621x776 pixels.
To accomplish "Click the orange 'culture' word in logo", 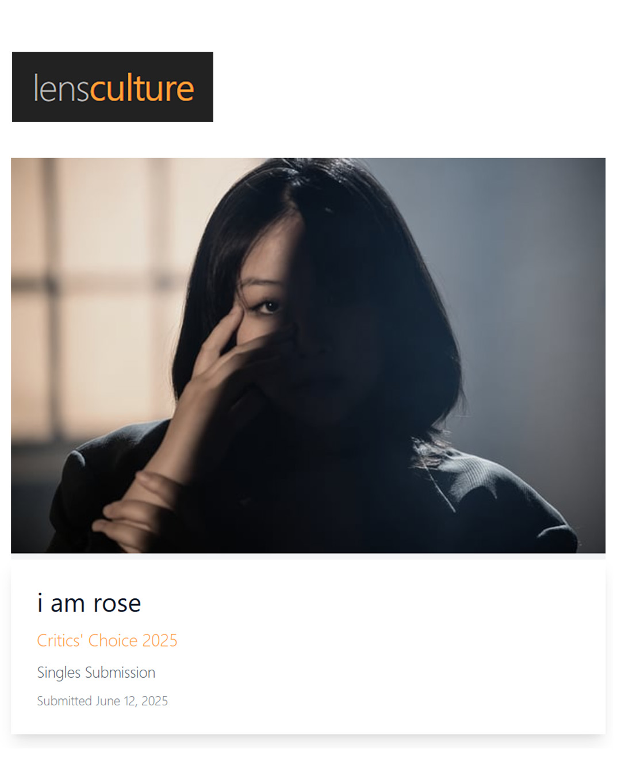I will tap(142, 88).
